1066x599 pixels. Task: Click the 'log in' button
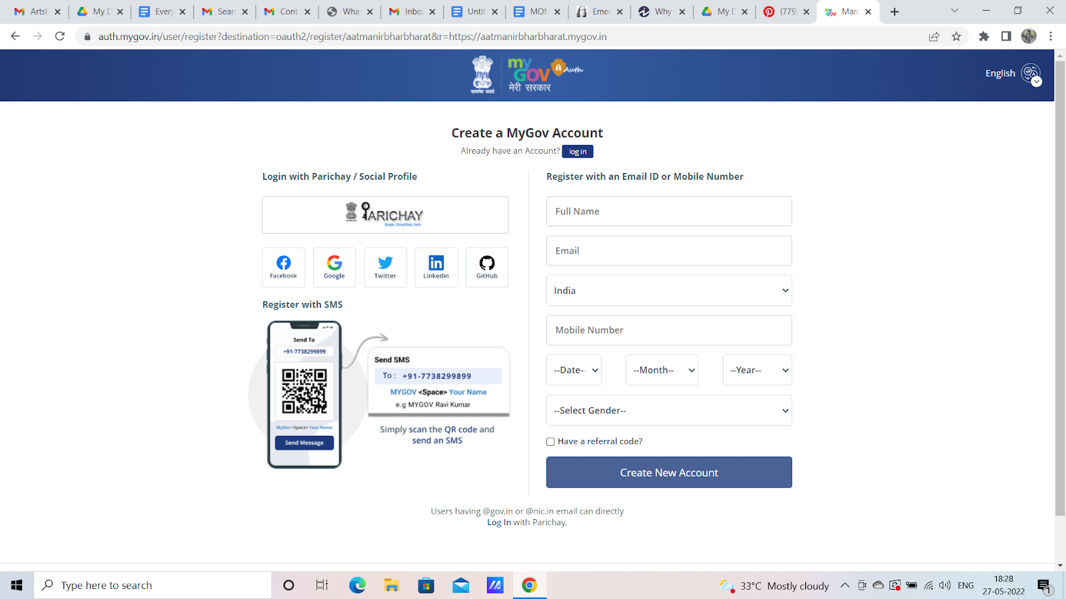coord(578,152)
